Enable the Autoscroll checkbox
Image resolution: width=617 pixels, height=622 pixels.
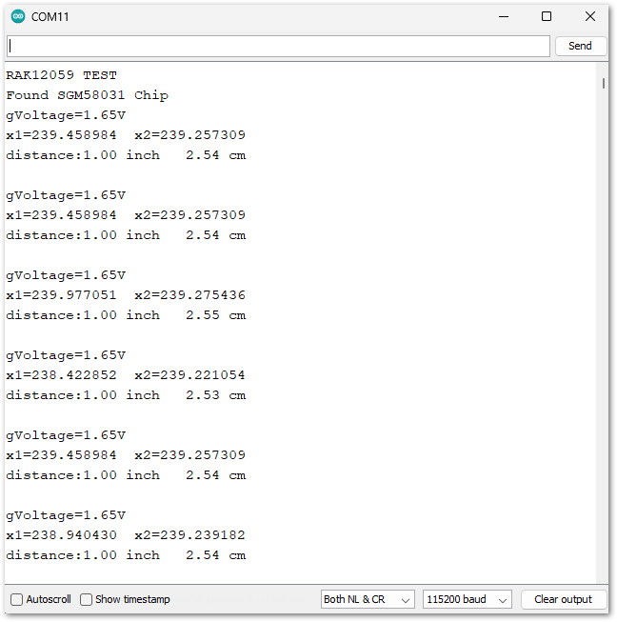pos(16,599)
